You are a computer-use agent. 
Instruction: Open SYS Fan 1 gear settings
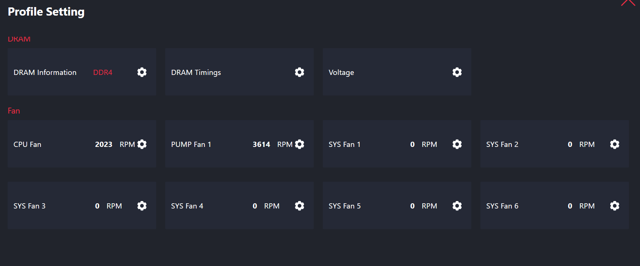(457, 144)
